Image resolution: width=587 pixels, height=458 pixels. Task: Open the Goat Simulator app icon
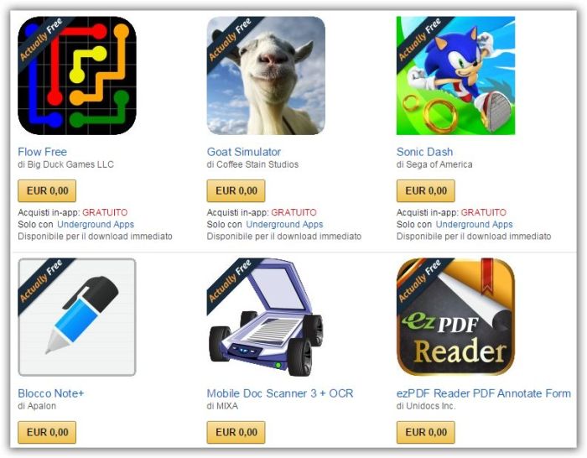pyautogui.click(x=266, y=75)
